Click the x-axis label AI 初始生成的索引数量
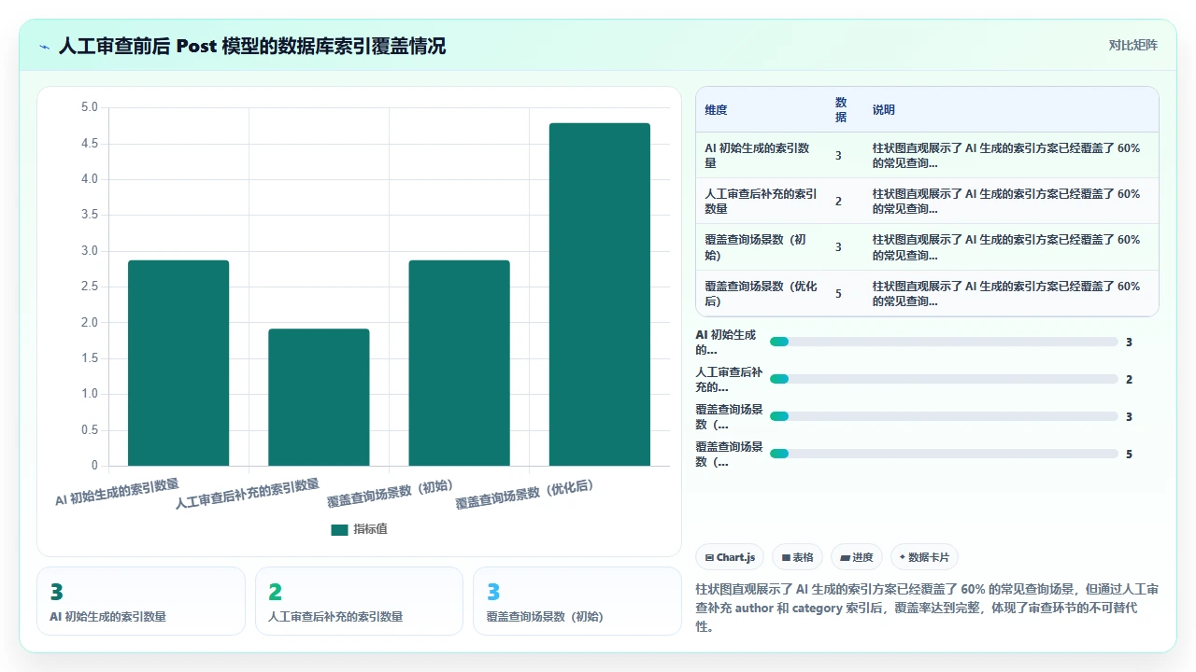This screenshot has width=1196, height=672. tap(117, 492)
